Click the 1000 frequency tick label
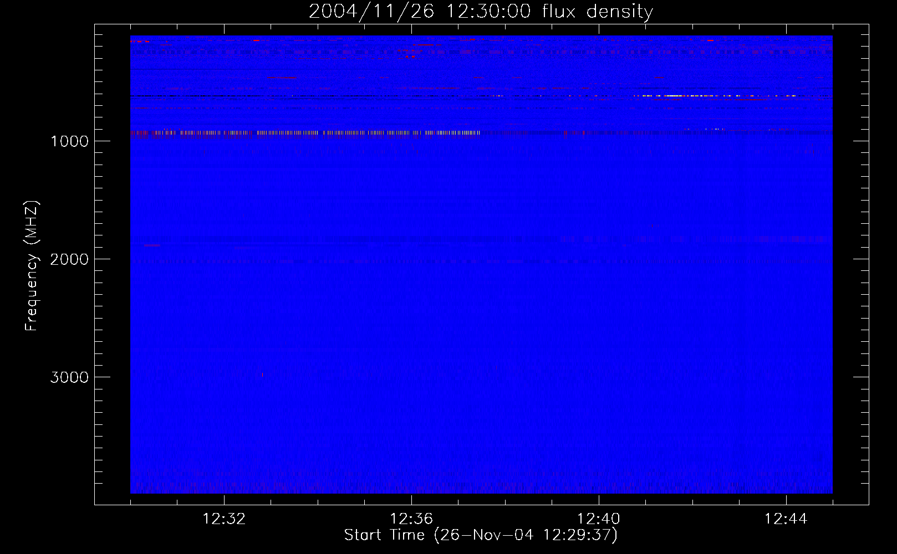Image resolution: width=897 pixels, height=554 pixels. (x=69, y=141)
